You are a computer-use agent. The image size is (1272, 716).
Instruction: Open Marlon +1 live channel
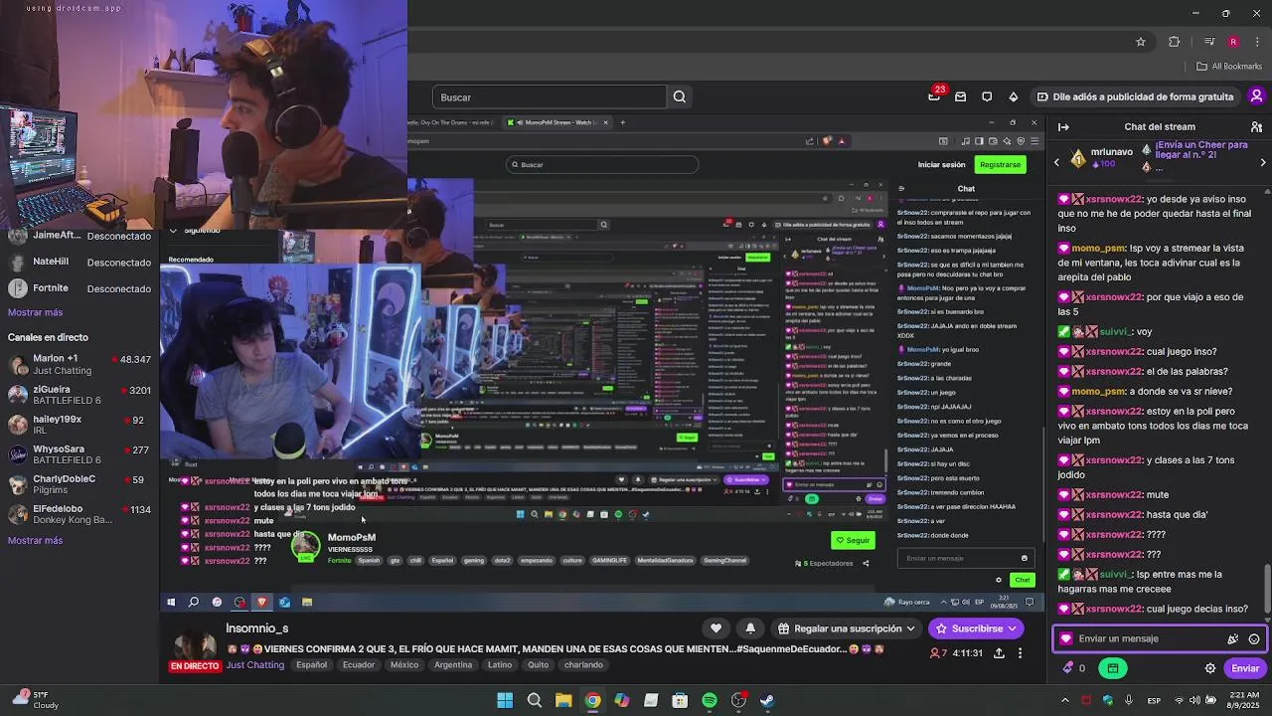tap(79, 364)
